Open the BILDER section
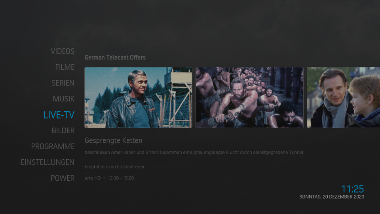Viewport: 380px width, 214px height. (x=63, y=130)
